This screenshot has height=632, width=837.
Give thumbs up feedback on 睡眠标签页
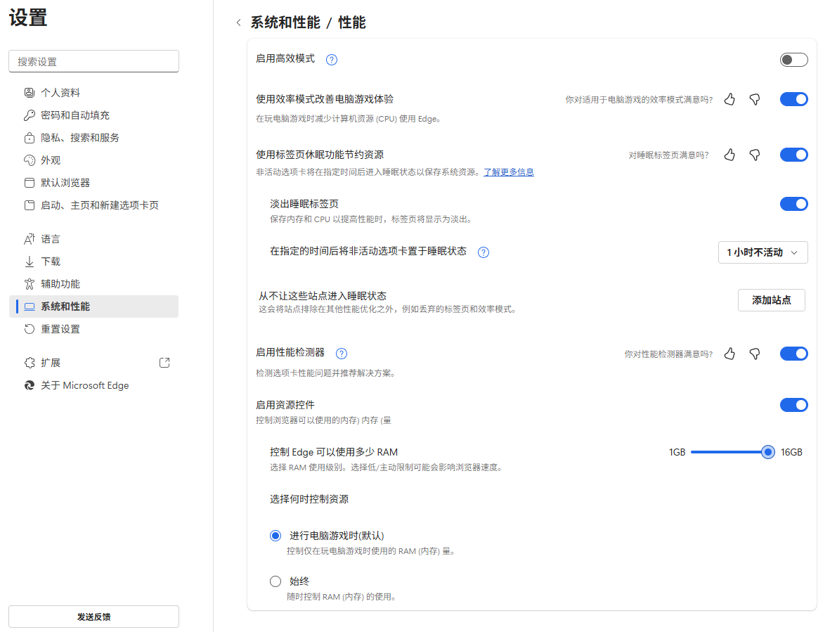pos(729,155)
